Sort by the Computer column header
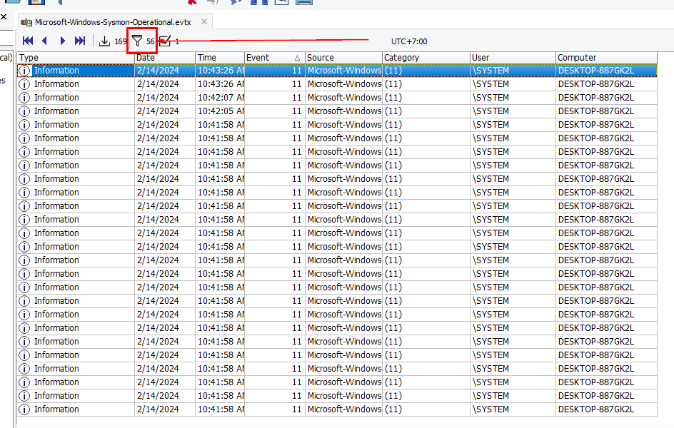The width and height of the screenshot is (674, 428). (x=613, y=58)
